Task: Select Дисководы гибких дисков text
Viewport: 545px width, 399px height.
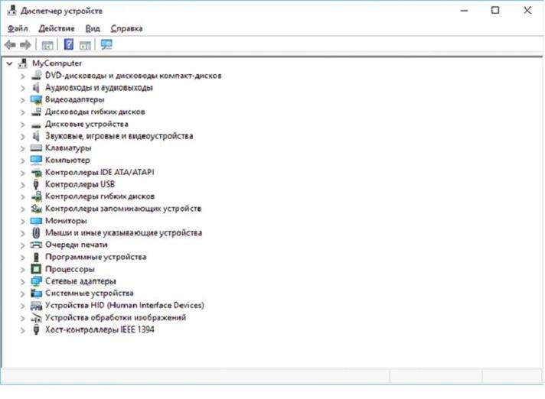Action: [95, 112]
